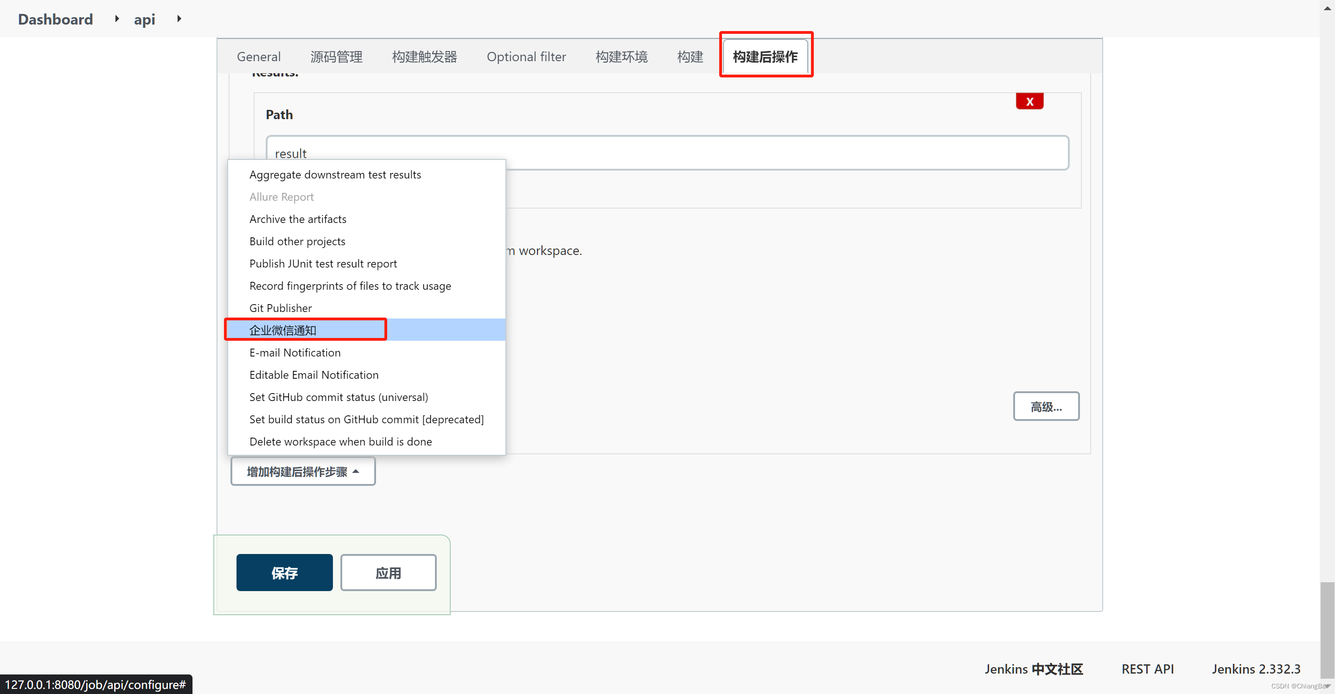
Task: Visit the Jenkins 中文社区 link
Action: click(x=1034, y=669)
